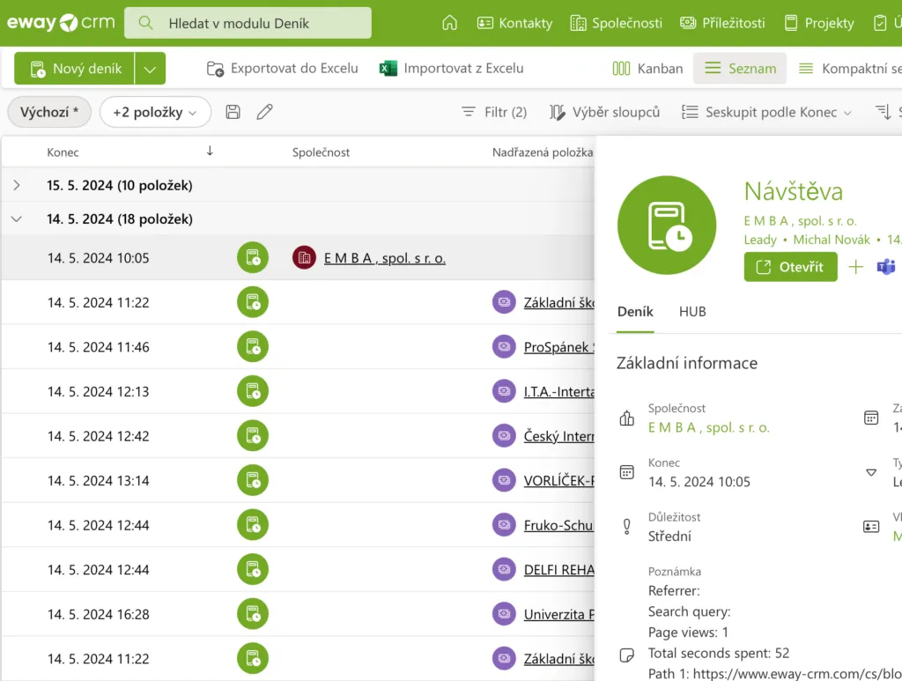
Task: Click the Společnost column header
Action: (x=321, y=152)
